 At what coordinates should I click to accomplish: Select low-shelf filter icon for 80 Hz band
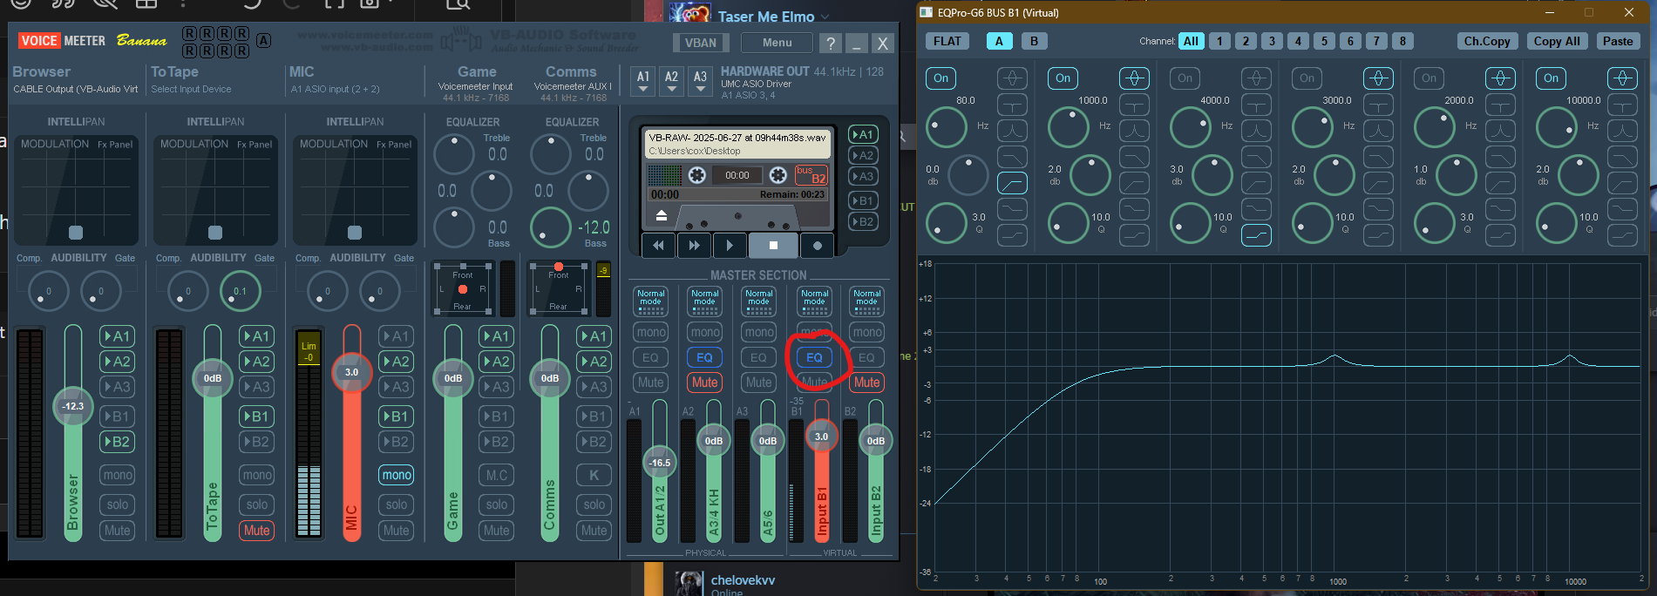pos(1012,209)
